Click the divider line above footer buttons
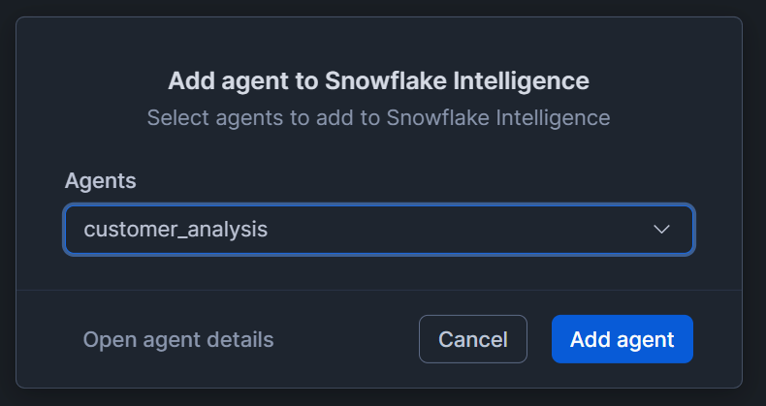 (378, 290)
